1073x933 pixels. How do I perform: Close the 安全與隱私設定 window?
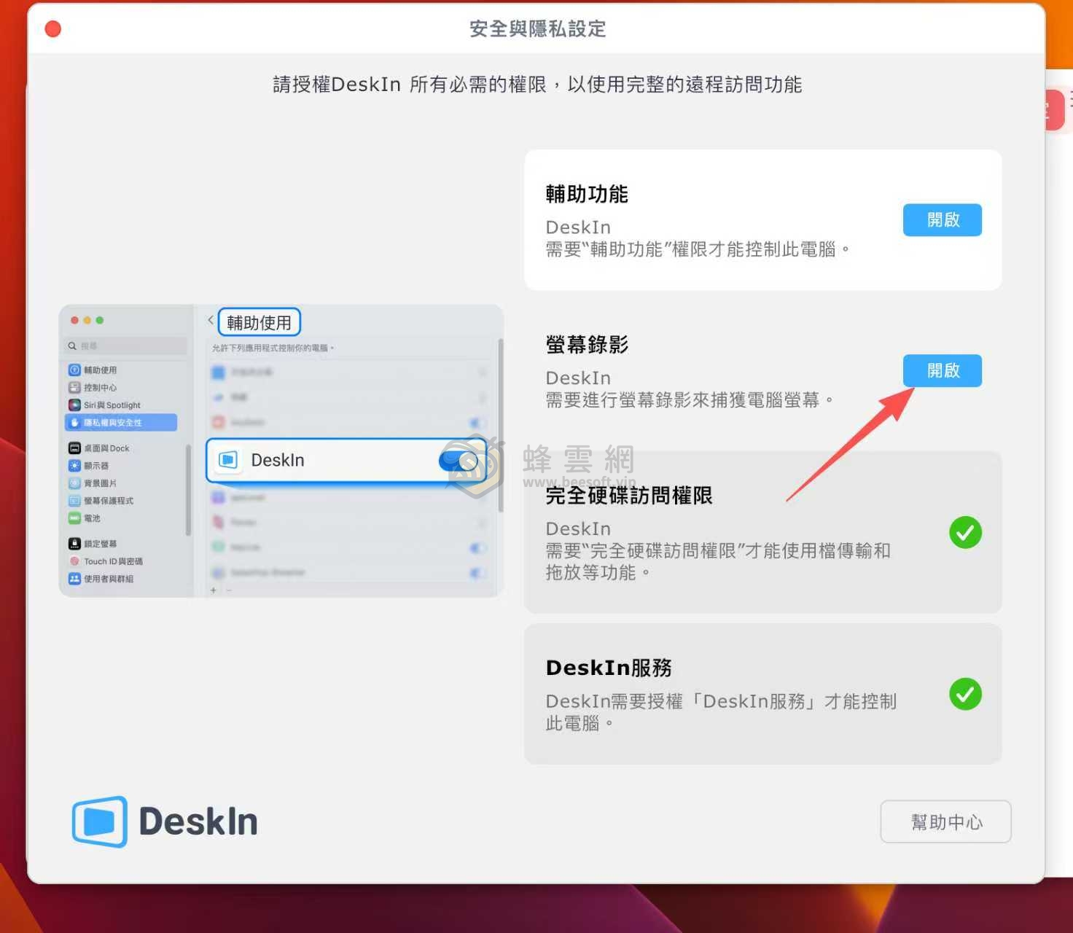click(x=52, y=28)
